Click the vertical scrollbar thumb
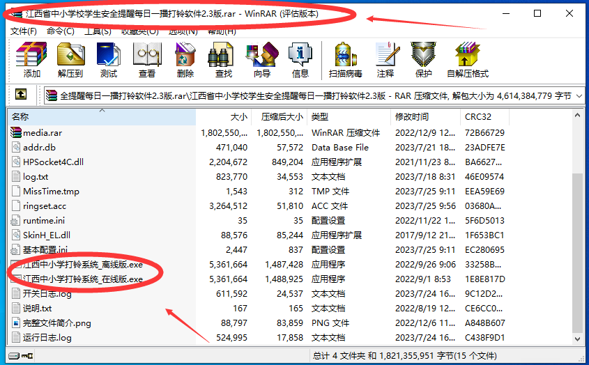Screen dimensions: 589x365 pyautogui.click(x=577, y=253)
